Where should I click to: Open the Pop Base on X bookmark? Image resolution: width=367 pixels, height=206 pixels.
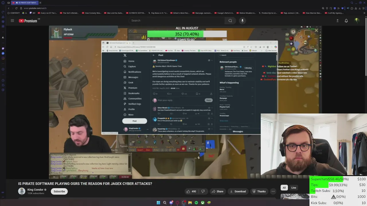(x=158, y=13)
